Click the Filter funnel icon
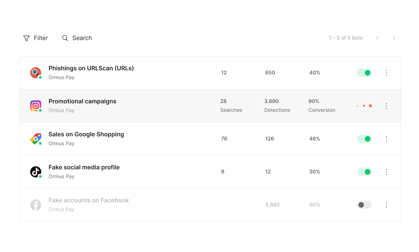419x252 pixels. pos(27,38)
